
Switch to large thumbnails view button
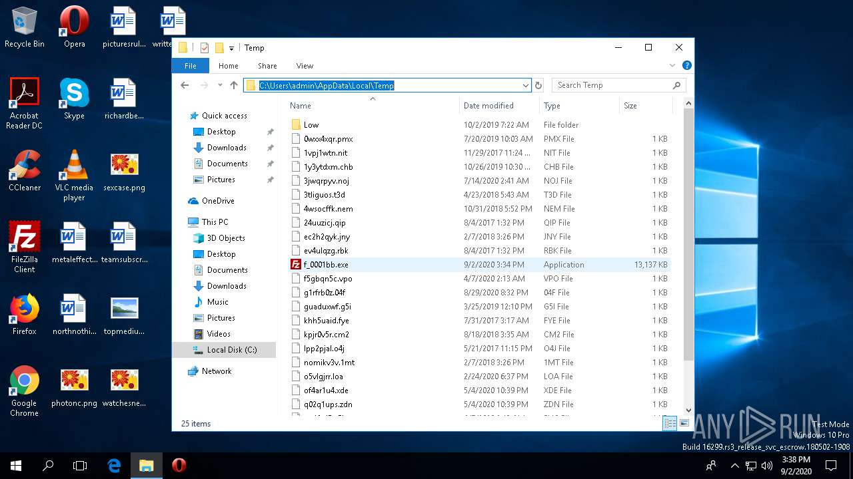tap(684, 423)
